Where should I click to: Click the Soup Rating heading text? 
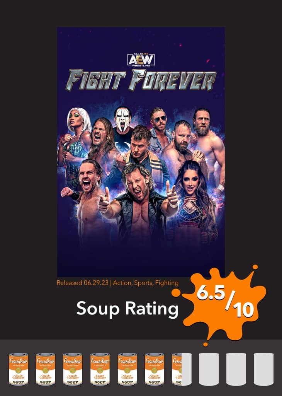click(127, 309)
